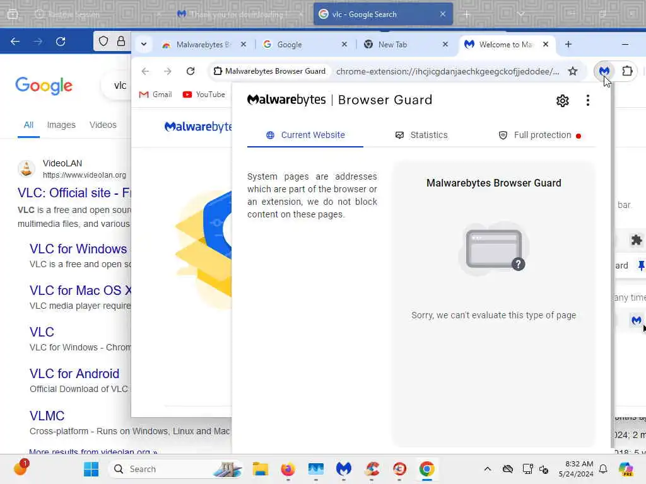Open Full protection tab

pyautogui.click(x=540, y=135)
